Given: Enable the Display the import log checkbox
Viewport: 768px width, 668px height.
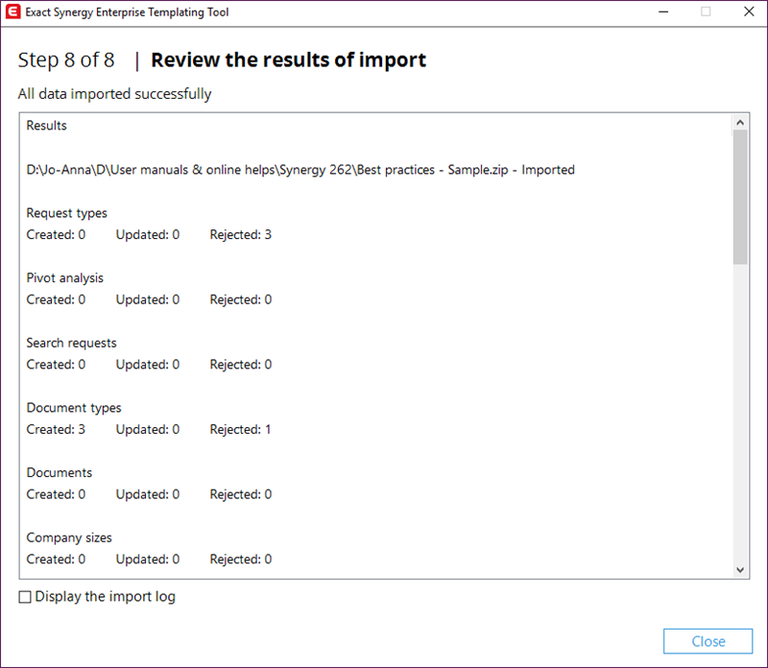Looking at the screenshot, I should [25, 597].
